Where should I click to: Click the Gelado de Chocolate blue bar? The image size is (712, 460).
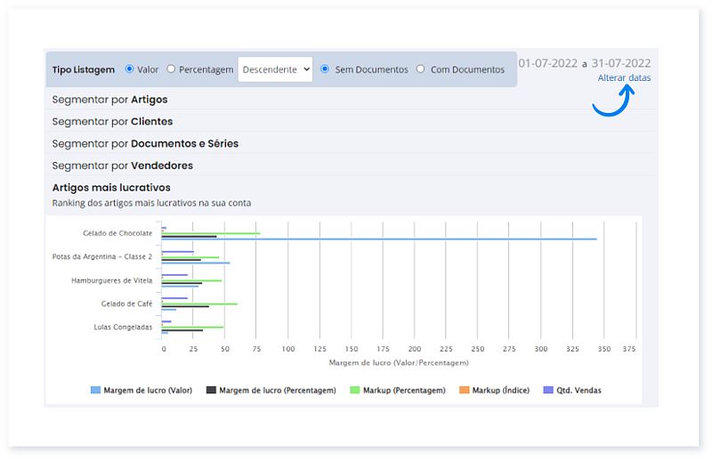click(378, 239)
